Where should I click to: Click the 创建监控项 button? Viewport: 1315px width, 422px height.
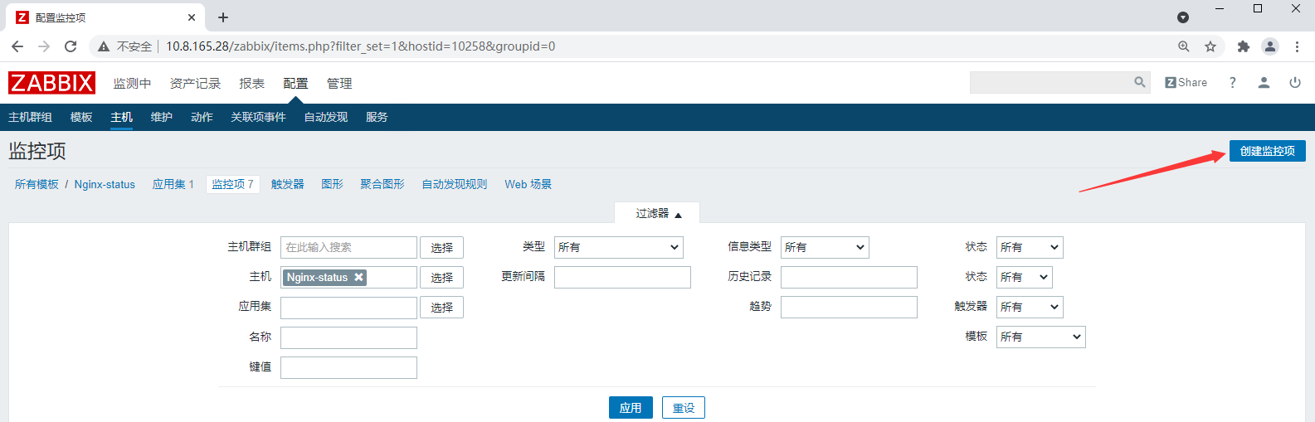1268,151
